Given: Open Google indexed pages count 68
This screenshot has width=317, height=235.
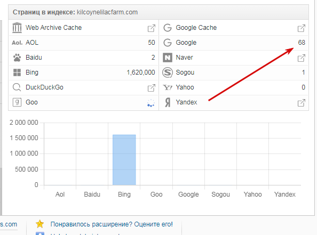Looking at the screenshot, I should tap(302, 43).
